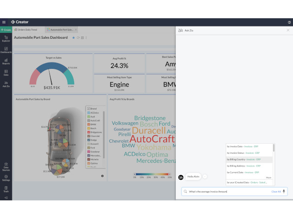Go to Reports in the sidebar
The image size is (293, 219).
6,61
